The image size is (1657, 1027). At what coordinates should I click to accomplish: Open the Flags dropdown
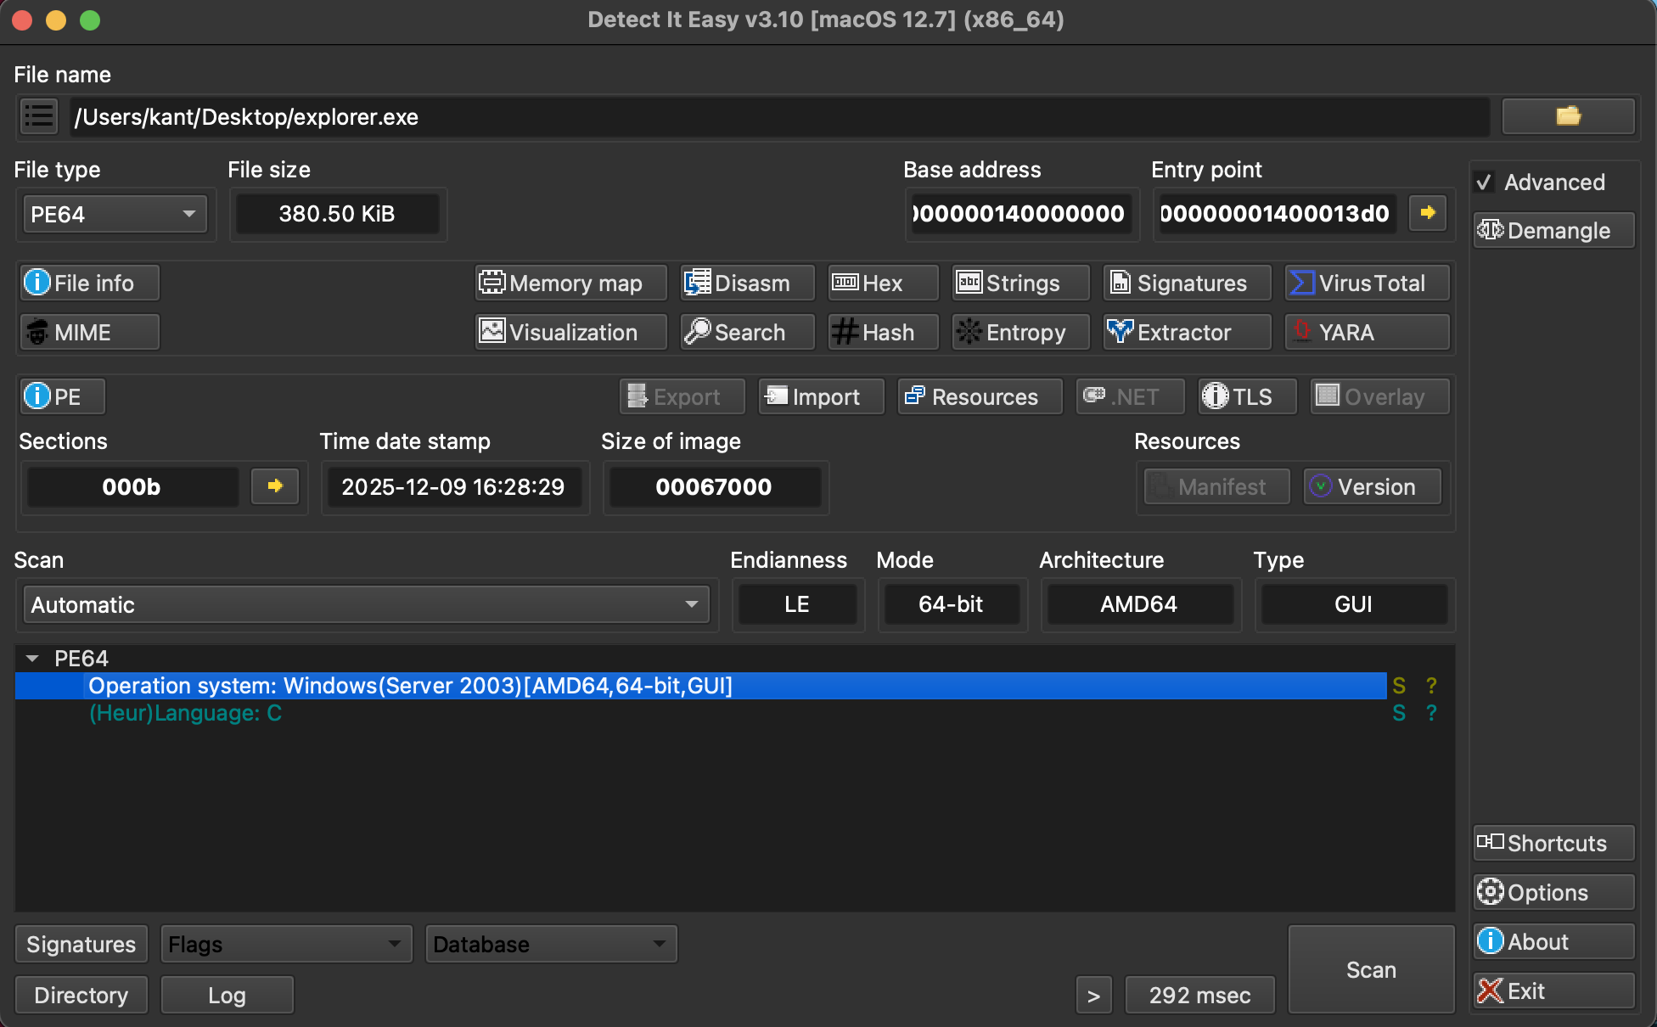point(286,944)
